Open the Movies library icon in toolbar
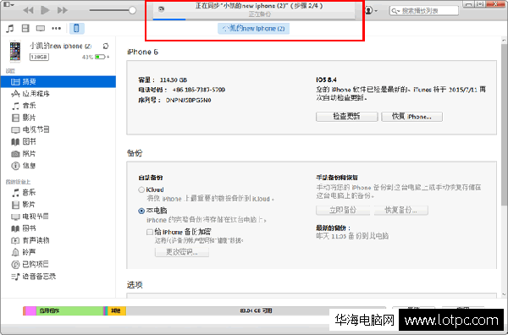This screenshot has width=508, height=335. click(x=25, y=29)
